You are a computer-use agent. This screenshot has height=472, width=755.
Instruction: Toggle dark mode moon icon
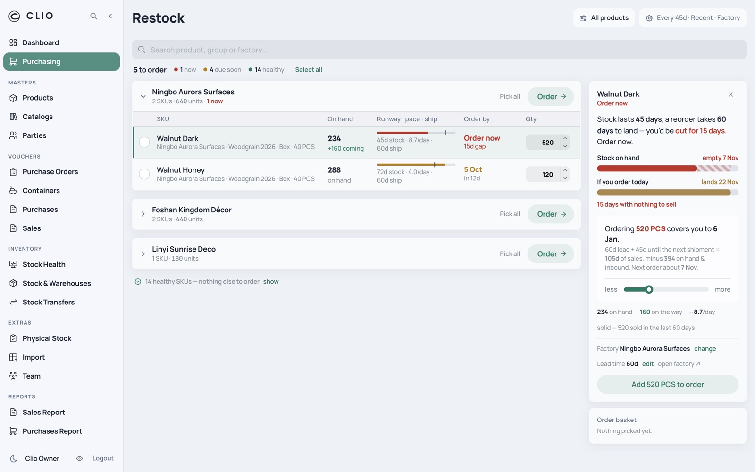14,458
